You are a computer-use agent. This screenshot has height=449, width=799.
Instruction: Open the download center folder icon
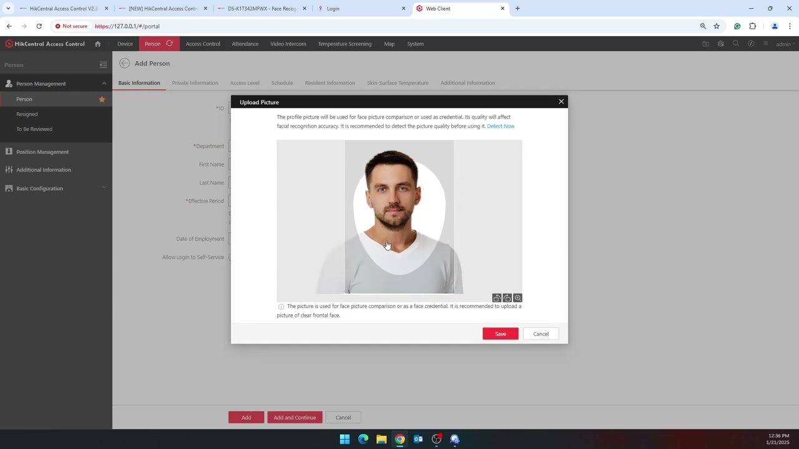coord(705,44)
